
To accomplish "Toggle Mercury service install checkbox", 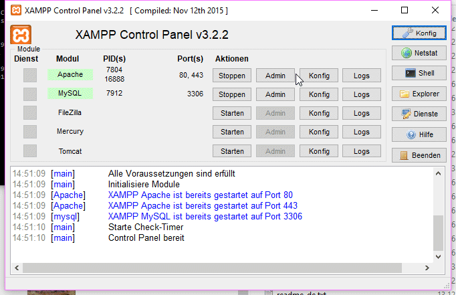I will click(30, 132).
